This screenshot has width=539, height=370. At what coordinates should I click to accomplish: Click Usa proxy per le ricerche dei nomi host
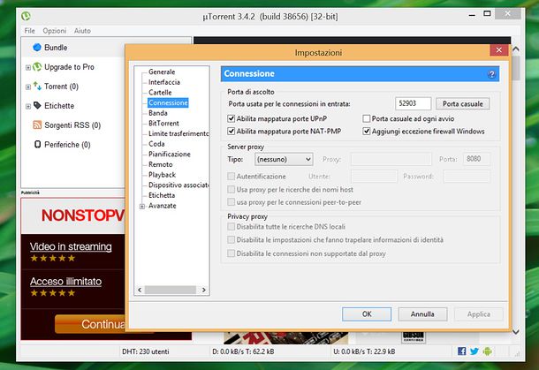pyautogui.click(x=231, y=189)
